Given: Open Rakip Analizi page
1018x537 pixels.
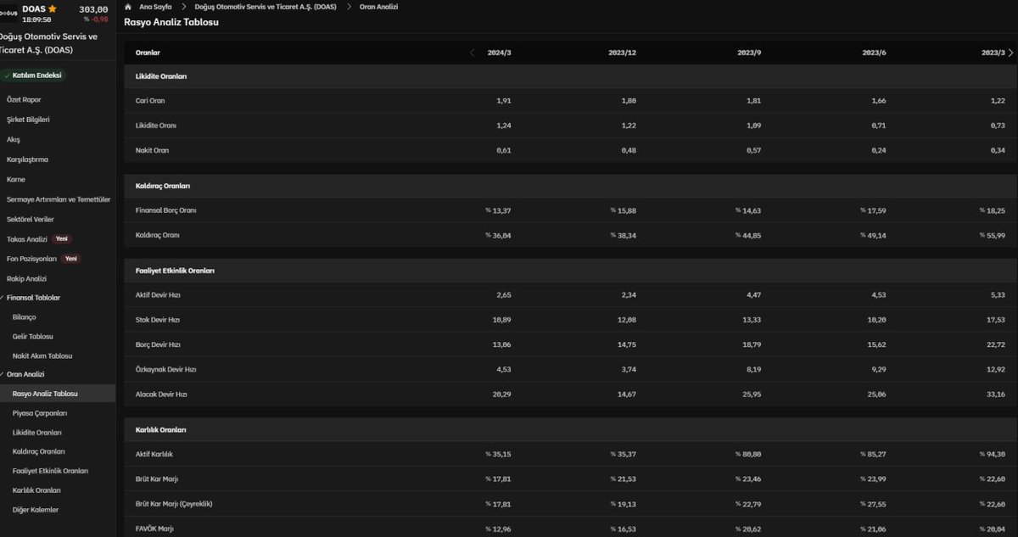Looking at the screenshot, I should tap(26, 278).
